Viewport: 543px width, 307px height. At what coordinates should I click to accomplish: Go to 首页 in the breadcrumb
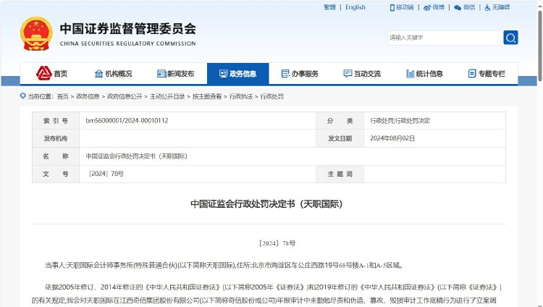[63, 96]
